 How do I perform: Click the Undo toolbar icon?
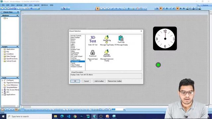pos(31,8)
